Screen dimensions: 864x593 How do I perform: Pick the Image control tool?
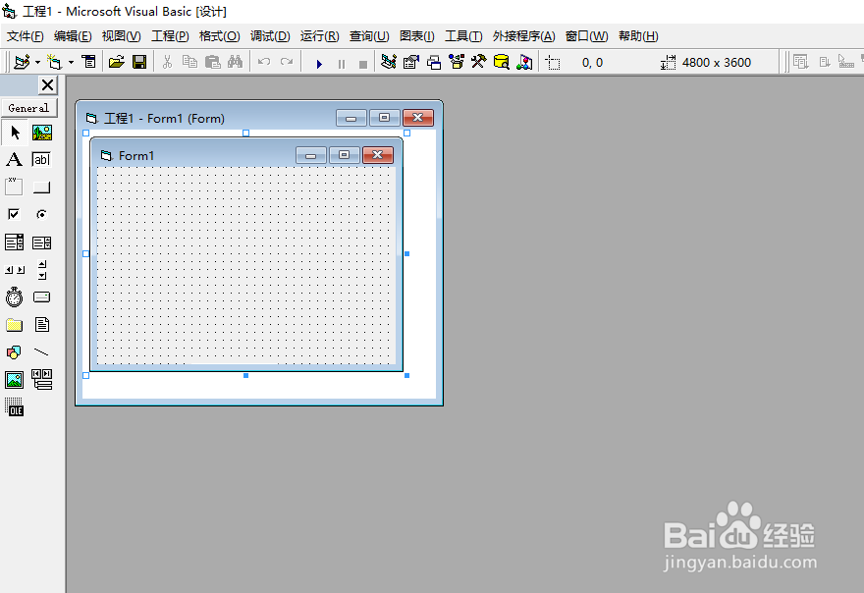(x=15, y=380)
